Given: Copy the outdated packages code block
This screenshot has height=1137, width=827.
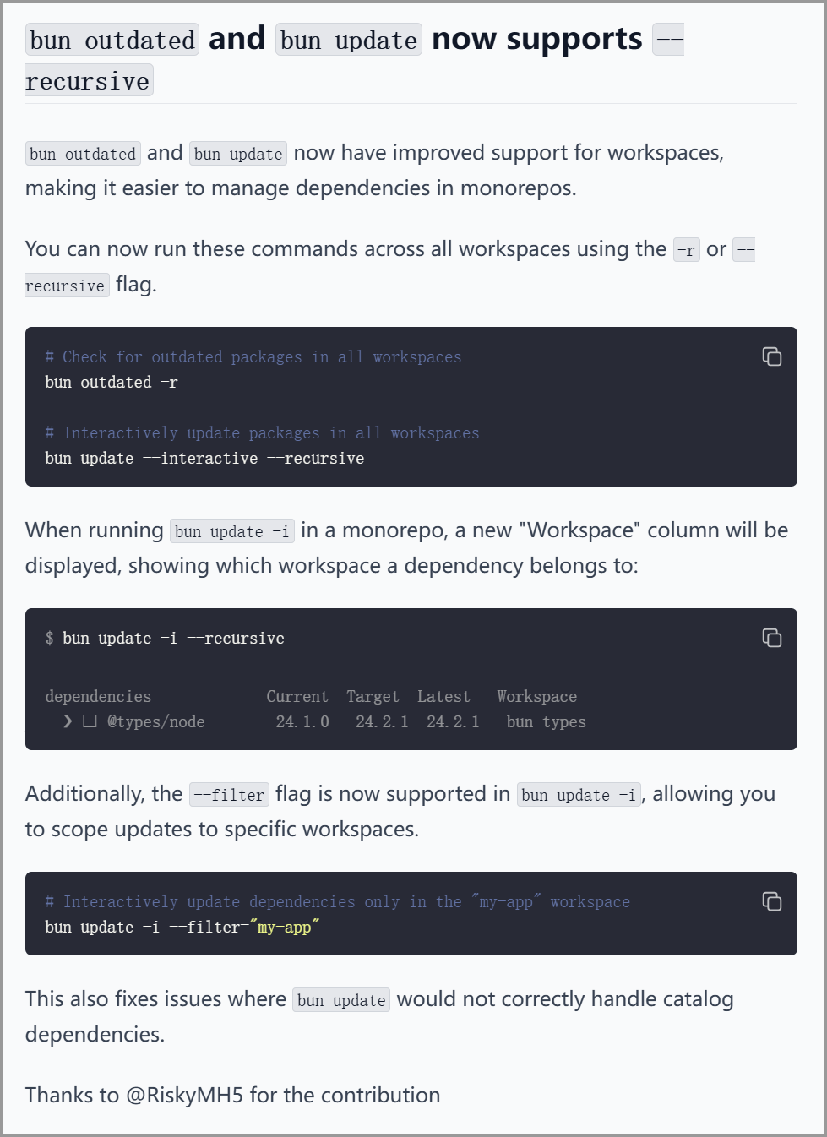Looking at the screenshot, I should pyautogui.click(x=772, y=356).
